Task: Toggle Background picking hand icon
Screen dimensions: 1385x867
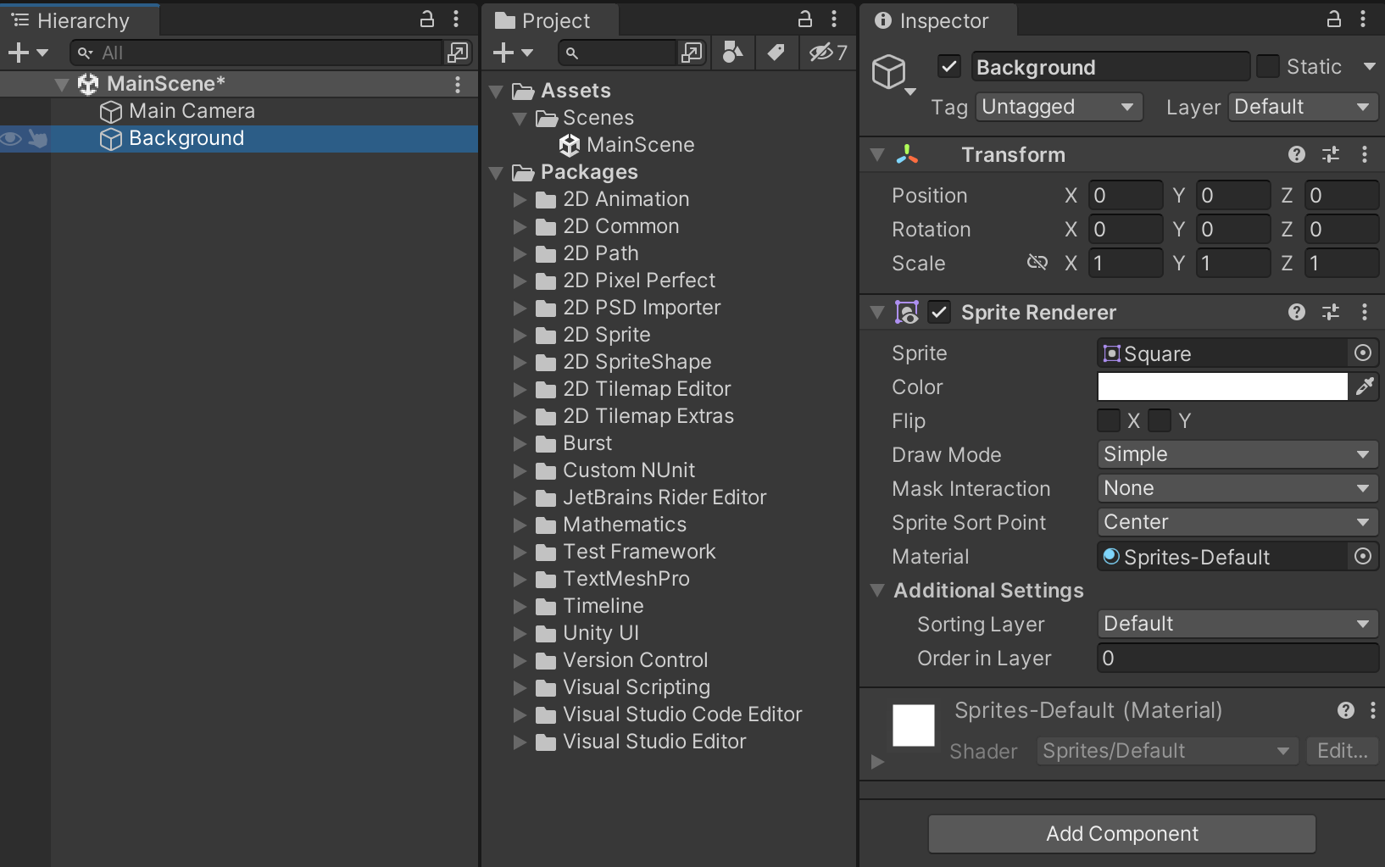Action: coord(37,138)
